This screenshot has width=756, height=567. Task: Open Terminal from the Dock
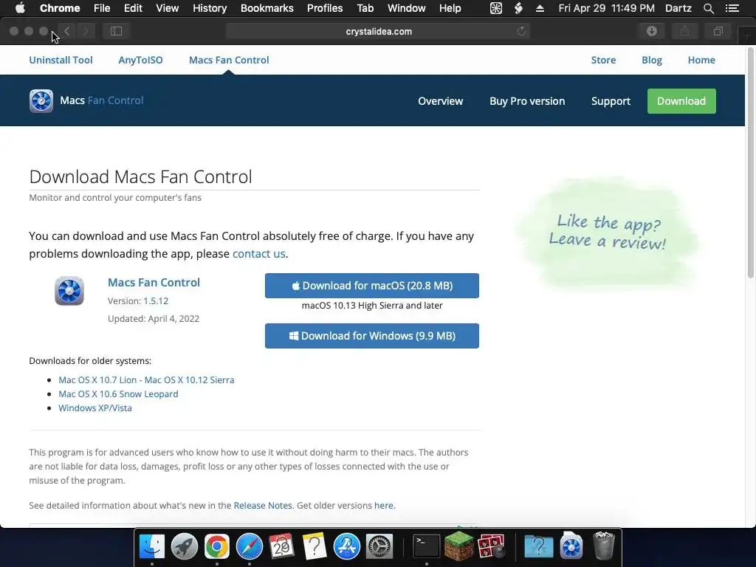coord(427,547)
